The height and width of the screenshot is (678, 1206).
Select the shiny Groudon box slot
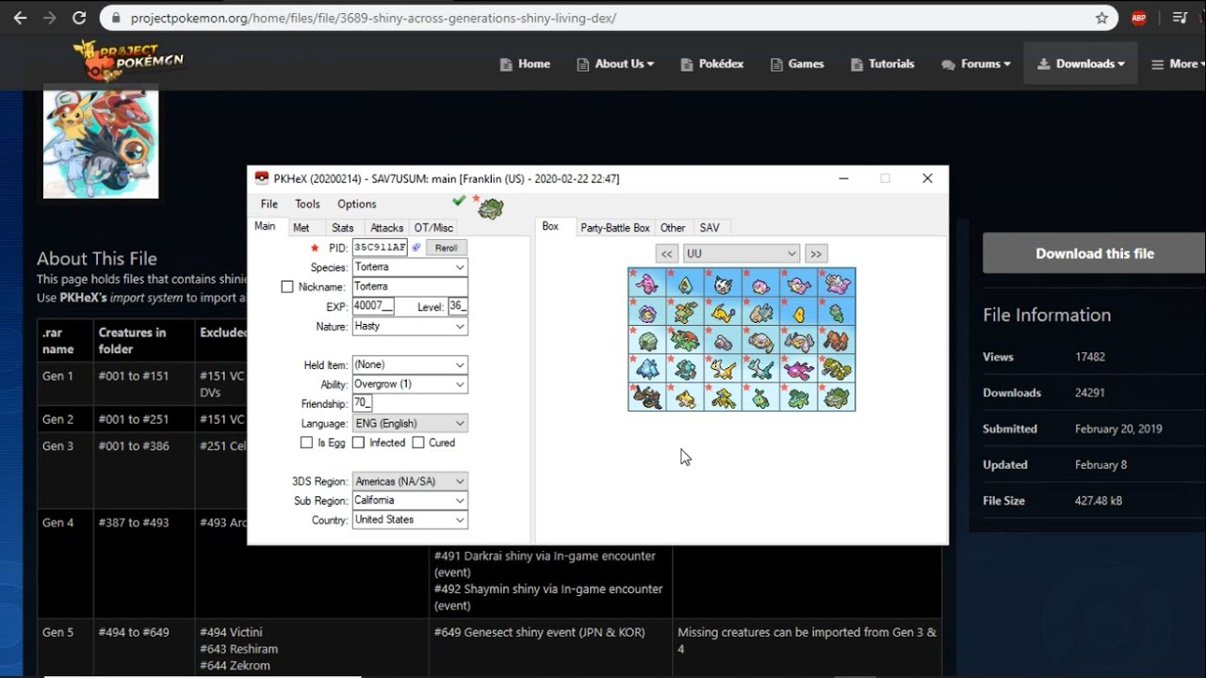pyautogui.click(x=836, y=368)
